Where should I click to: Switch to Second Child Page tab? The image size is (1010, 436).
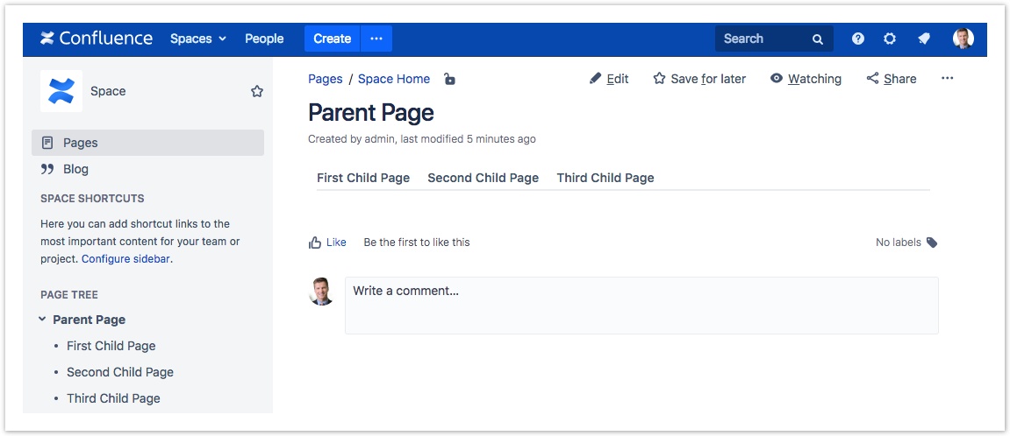coord(483,178)
